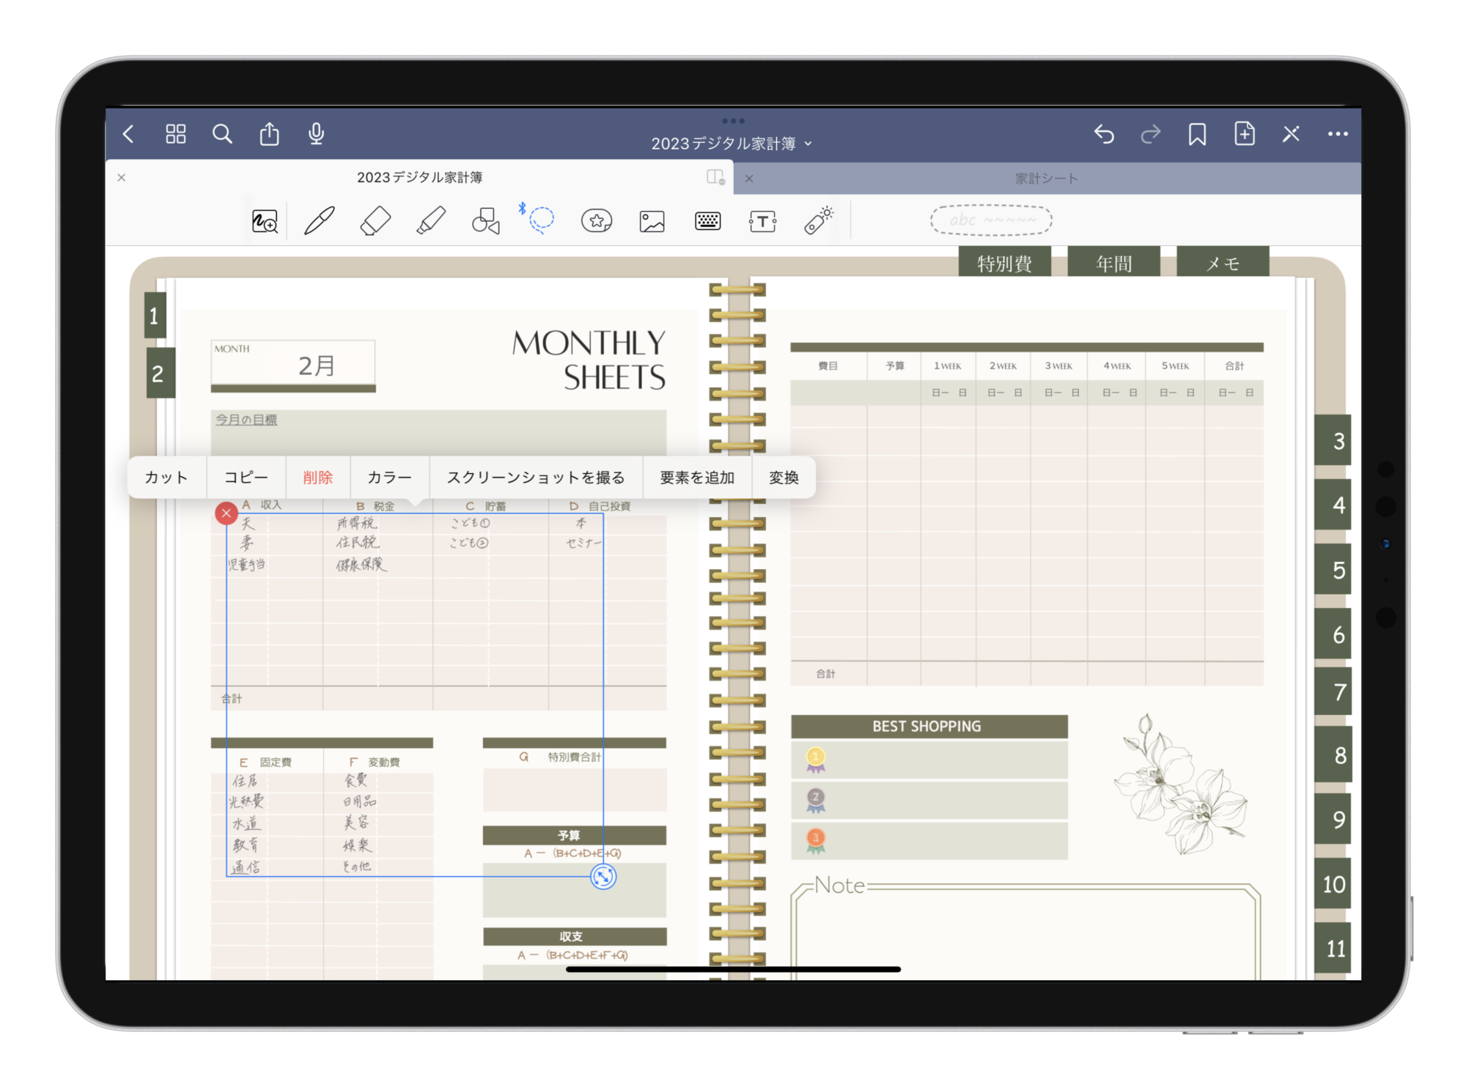Switch to the 家計シート tab
This screenshot has width=1466, height=1087.
click(1046, 179)
